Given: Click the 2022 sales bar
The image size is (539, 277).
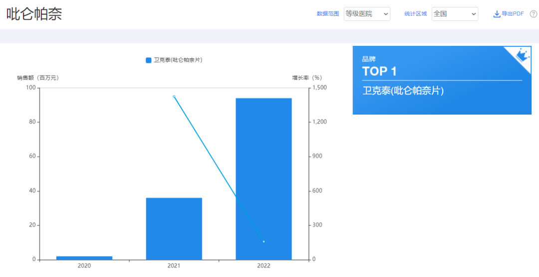Looking at the screenshot, I should pyautogui.click(x=264, y=179).
